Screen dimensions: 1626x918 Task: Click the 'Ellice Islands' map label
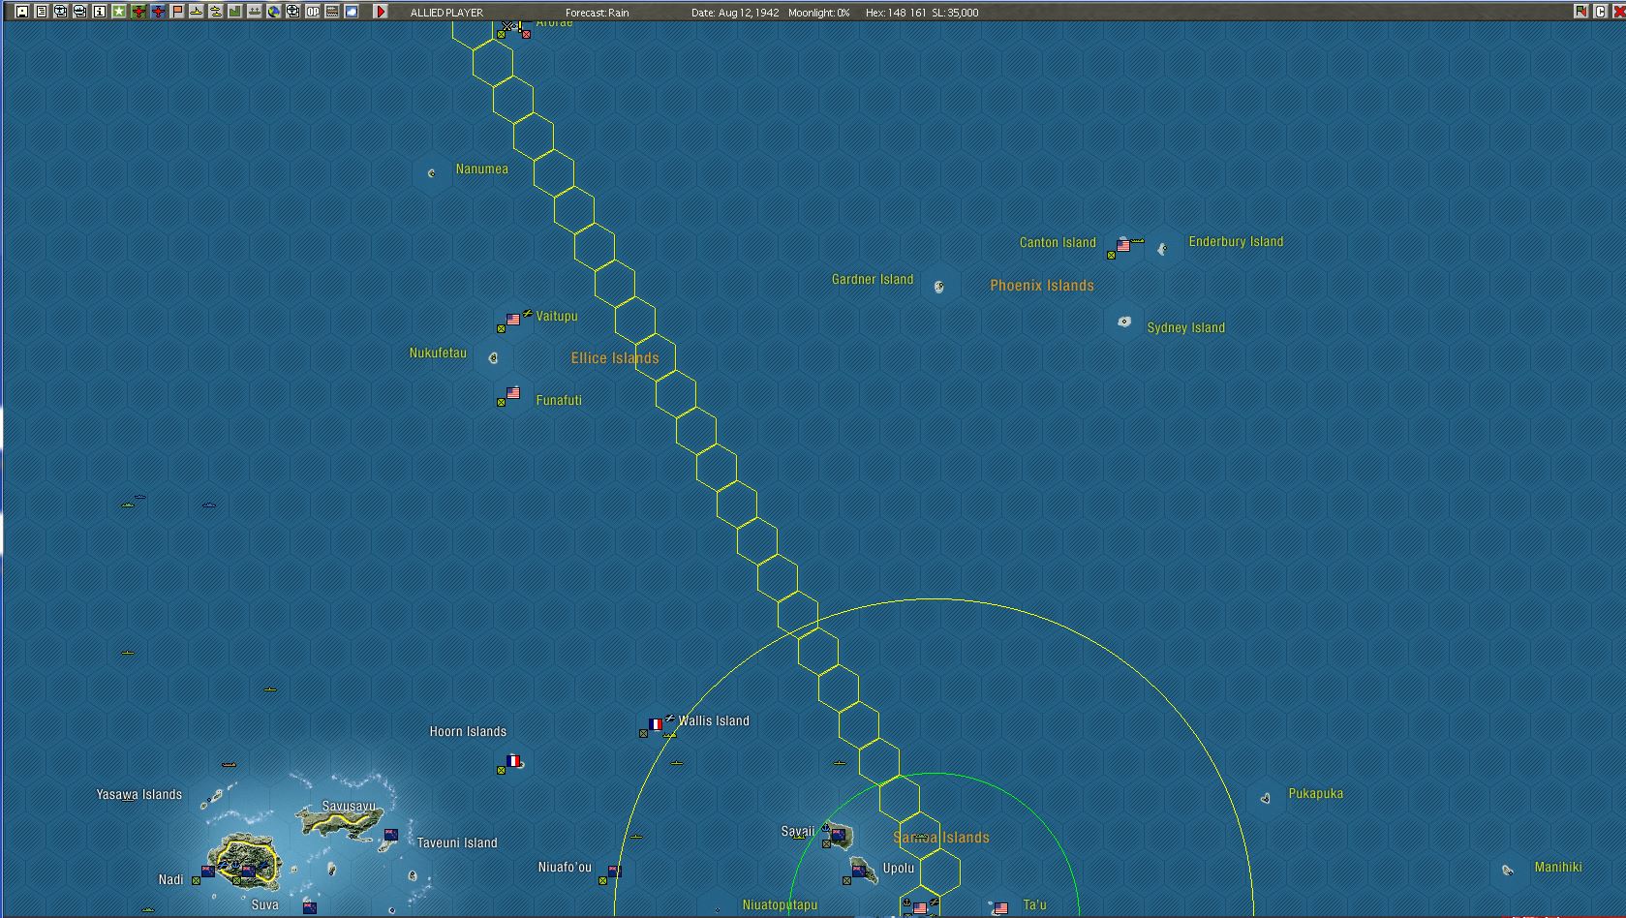[615, 358]
